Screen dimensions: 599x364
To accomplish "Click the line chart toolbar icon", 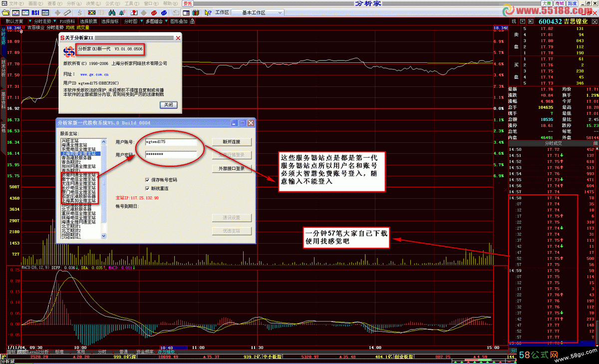I will coord(16,12).
